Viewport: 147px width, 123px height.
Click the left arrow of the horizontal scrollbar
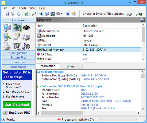pyautogui.click(x=39, y=113)
